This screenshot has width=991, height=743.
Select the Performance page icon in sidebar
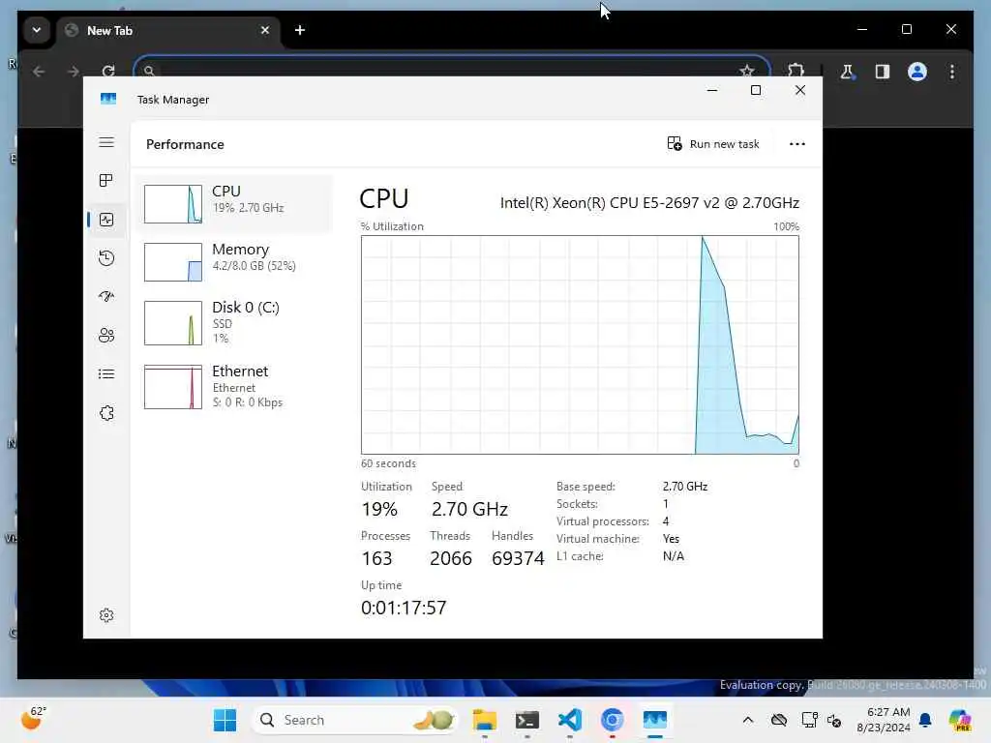tap(106, 220)
